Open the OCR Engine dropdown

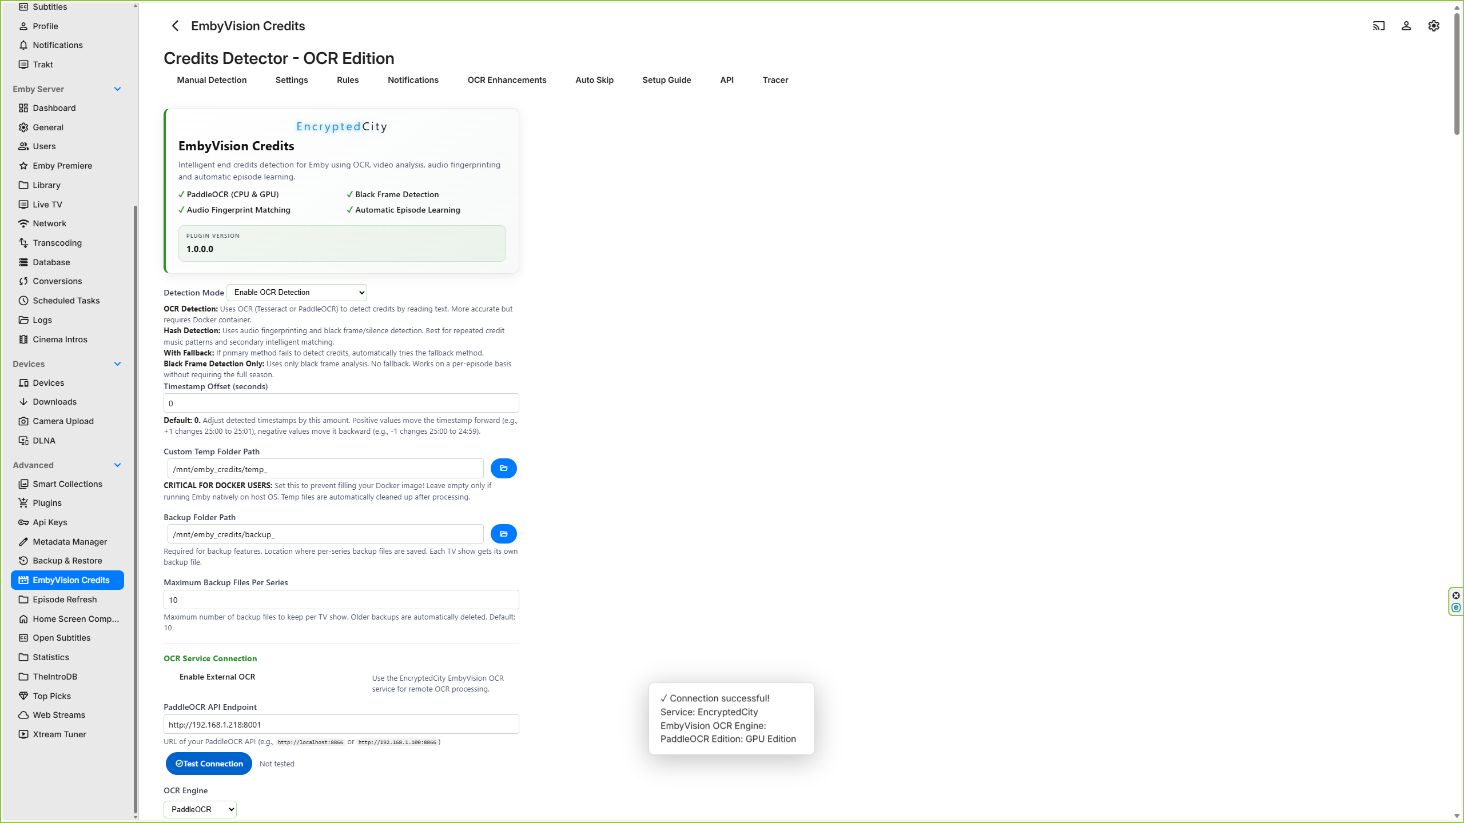click(x=200, y=809)
